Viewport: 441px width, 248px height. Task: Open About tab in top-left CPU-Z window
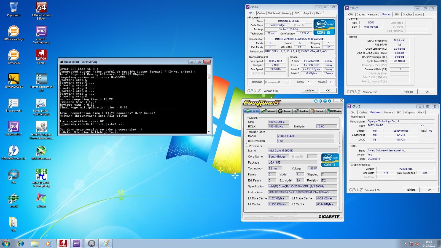pos(319,13)
